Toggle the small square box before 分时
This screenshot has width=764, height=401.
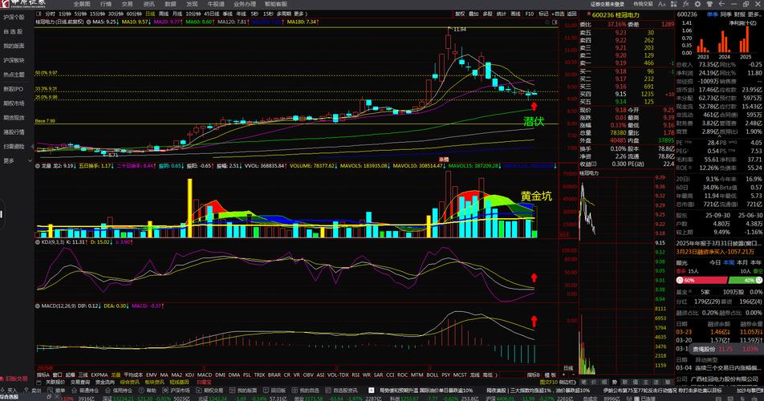[x=40, y=14]
